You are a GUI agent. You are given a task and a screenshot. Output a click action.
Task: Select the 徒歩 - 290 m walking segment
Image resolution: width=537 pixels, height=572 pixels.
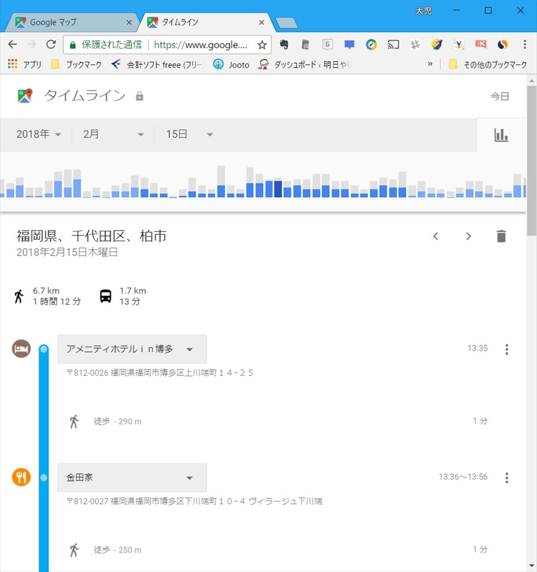pos(117,421)
